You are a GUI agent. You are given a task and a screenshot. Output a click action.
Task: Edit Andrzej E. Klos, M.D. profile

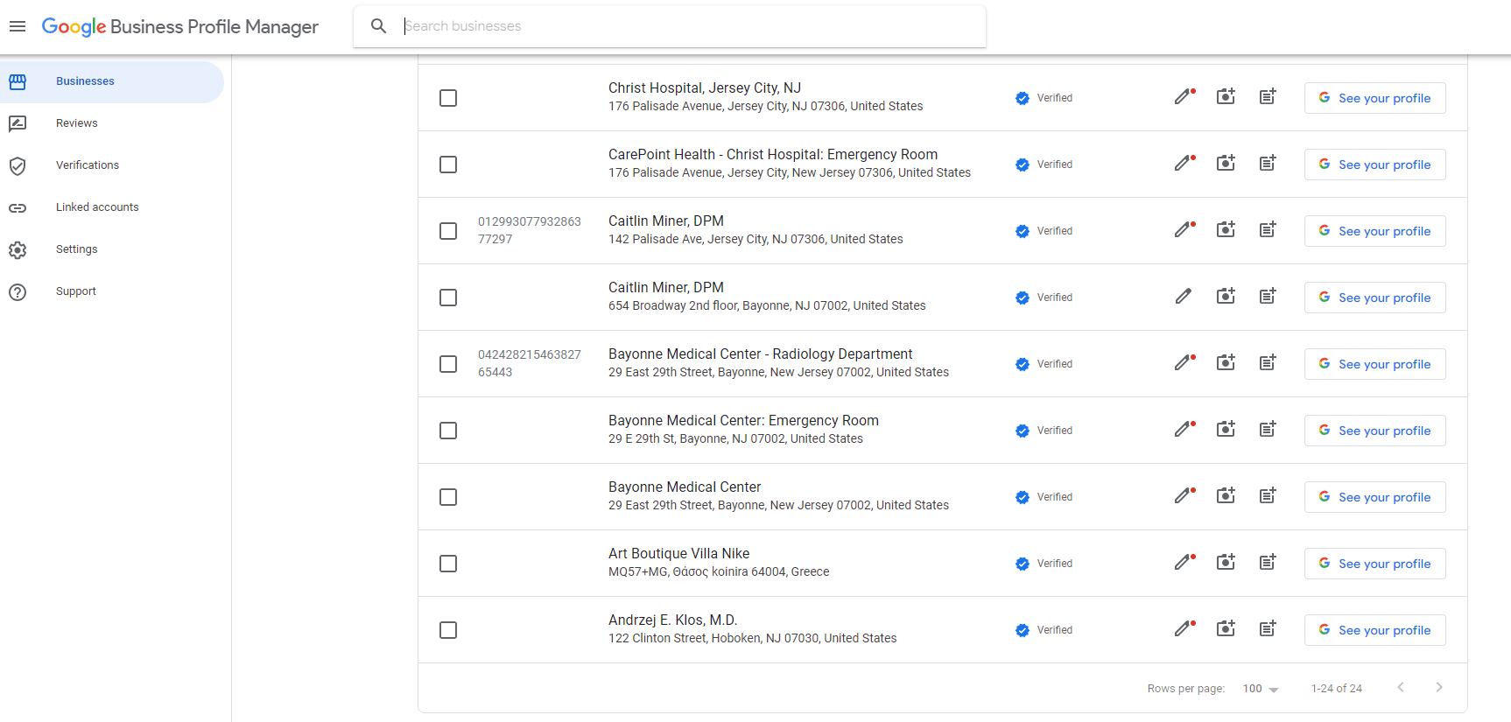(1184, 629)
